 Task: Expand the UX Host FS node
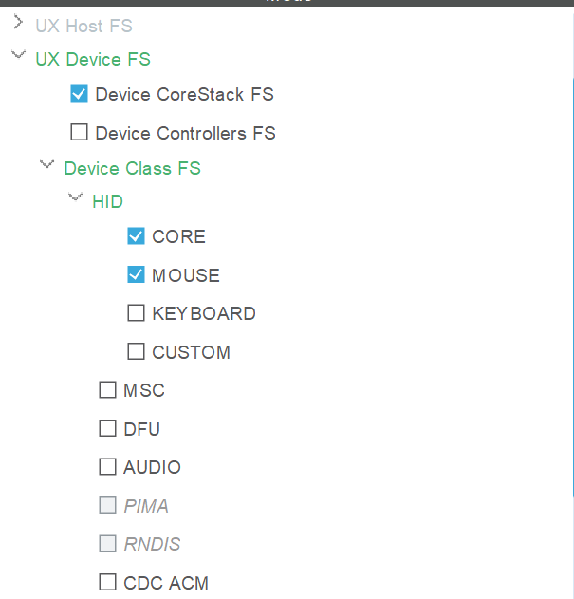[18, 24]
